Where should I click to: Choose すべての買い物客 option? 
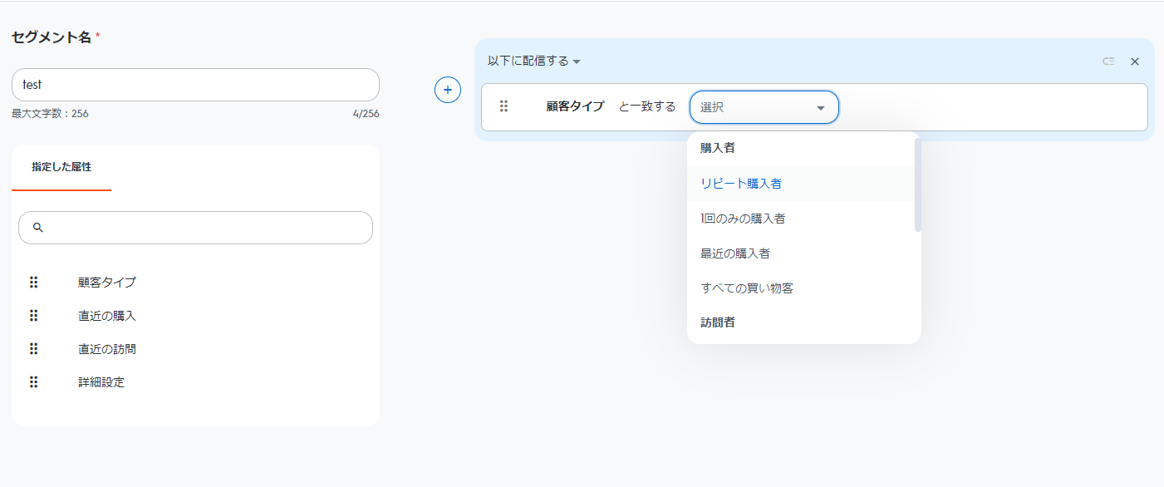click(747, 288)
